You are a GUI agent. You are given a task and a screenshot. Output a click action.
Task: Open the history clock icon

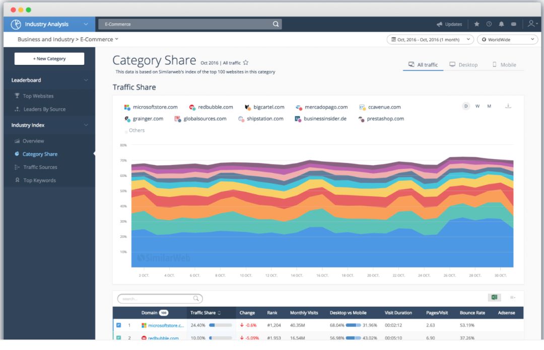[x=489, y=24]
